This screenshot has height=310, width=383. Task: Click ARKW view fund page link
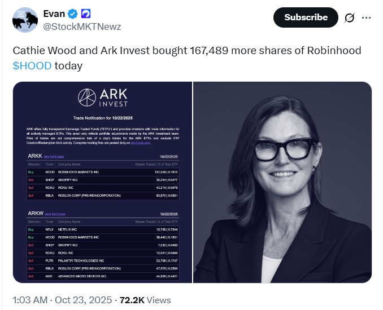(55, 214)
